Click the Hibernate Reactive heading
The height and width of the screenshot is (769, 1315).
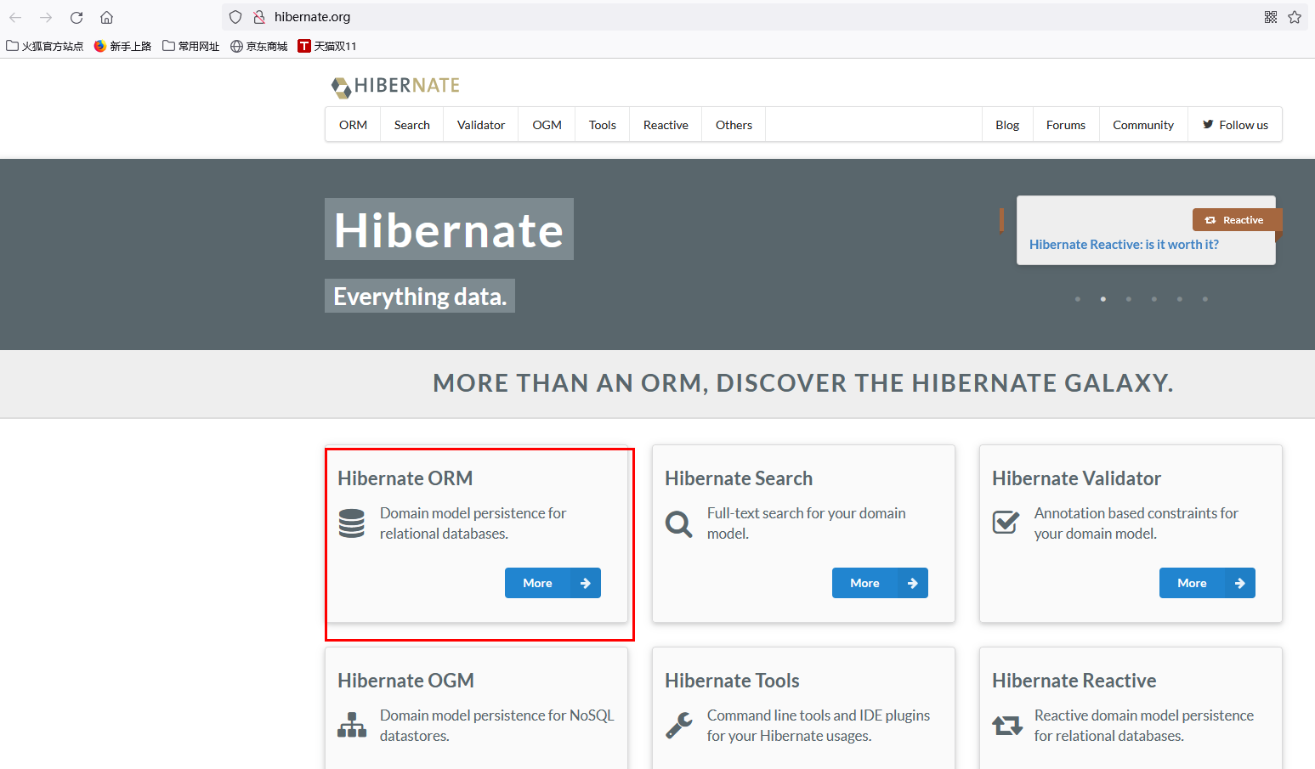1074,681
